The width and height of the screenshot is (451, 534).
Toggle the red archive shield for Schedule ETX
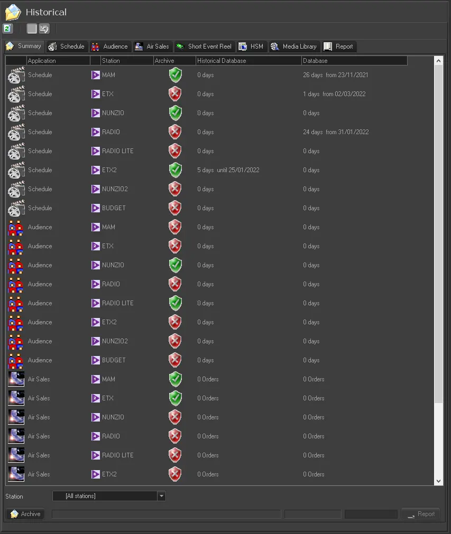175,94
